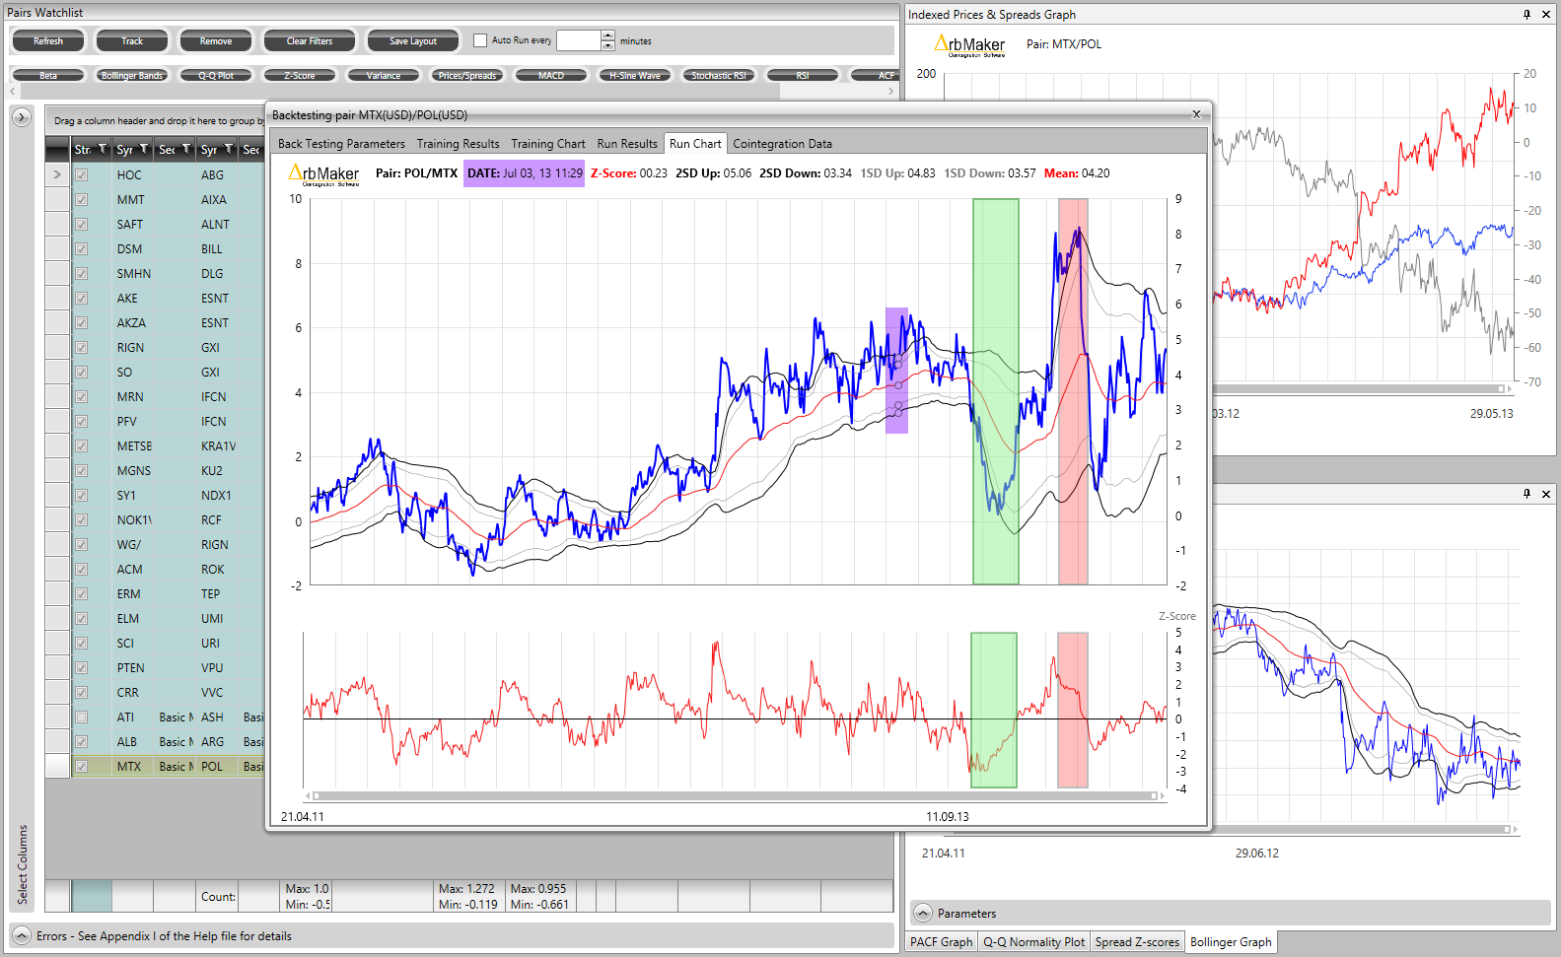Close the lower right graph panel
The width and height of the screenshot is (1561, 957).
tap(1545, 494)
